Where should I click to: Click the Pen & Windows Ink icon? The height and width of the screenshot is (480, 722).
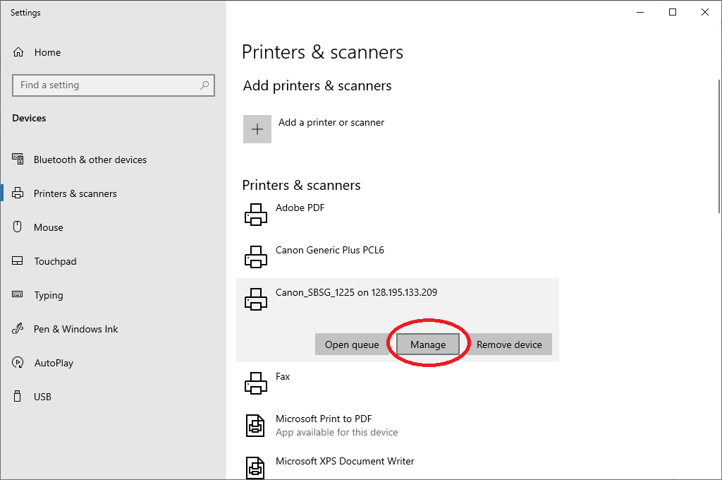[x=18, y=329]
